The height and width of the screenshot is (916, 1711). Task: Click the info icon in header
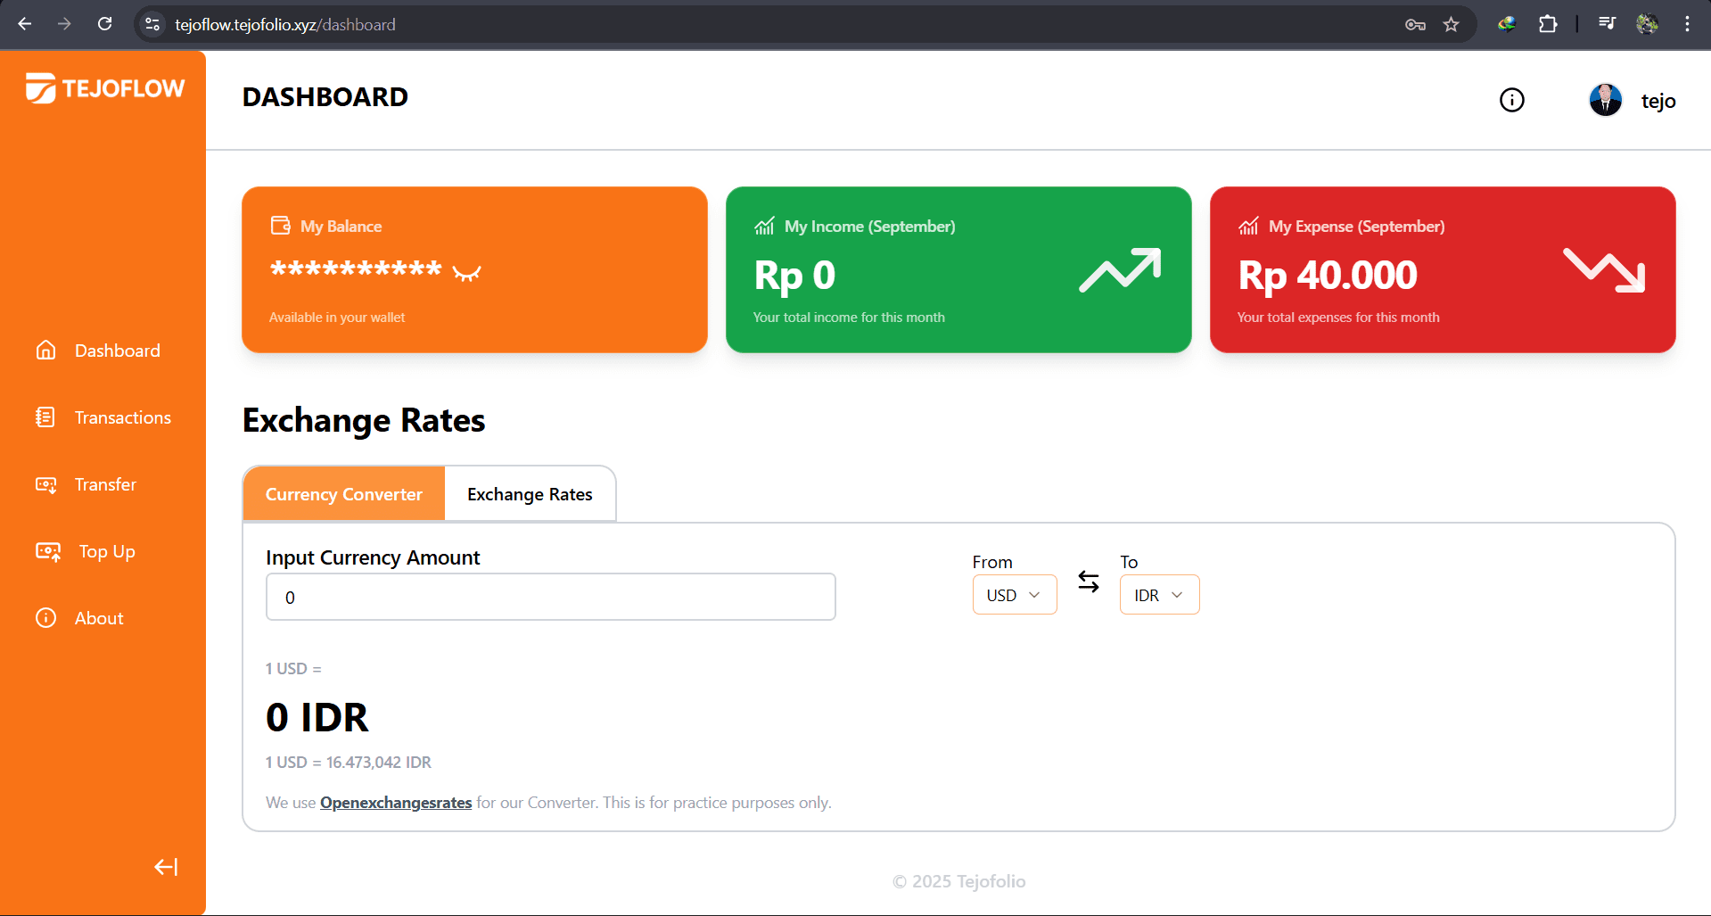click(1511, 100)
